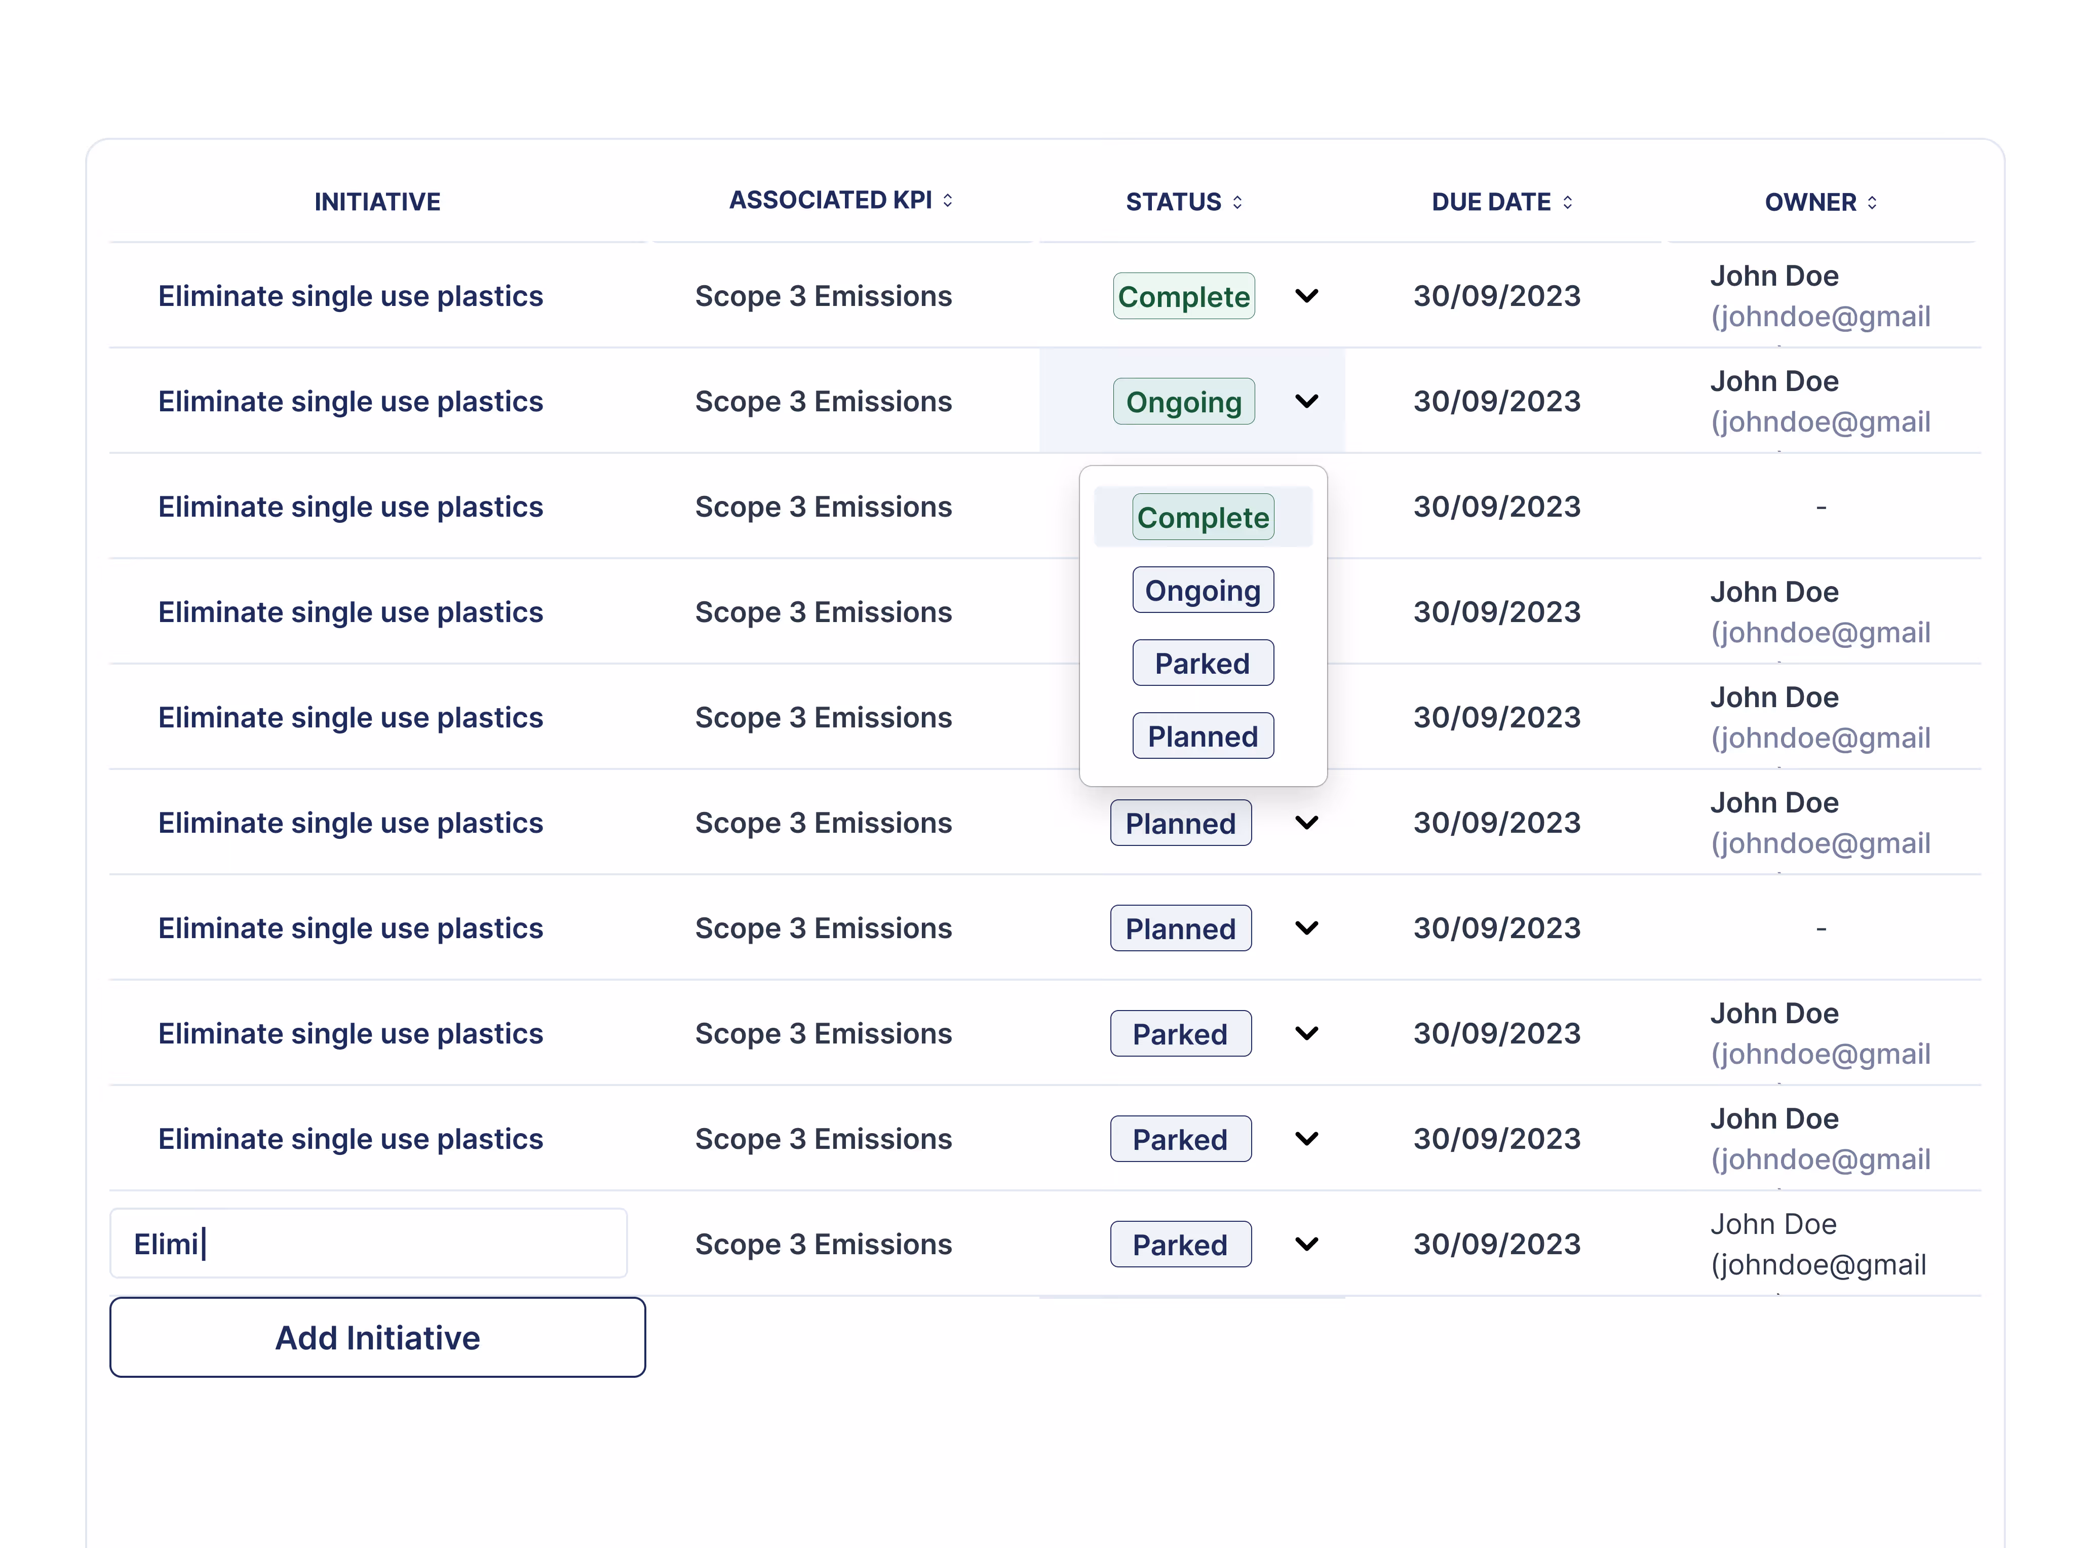Click the dash owner cell in the Planned row
Viewport: 2091px width, 1548px height.
click(1821, 928)
